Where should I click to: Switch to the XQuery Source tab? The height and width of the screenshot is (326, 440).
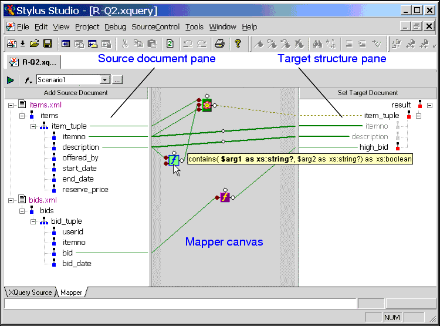[29, 292]
